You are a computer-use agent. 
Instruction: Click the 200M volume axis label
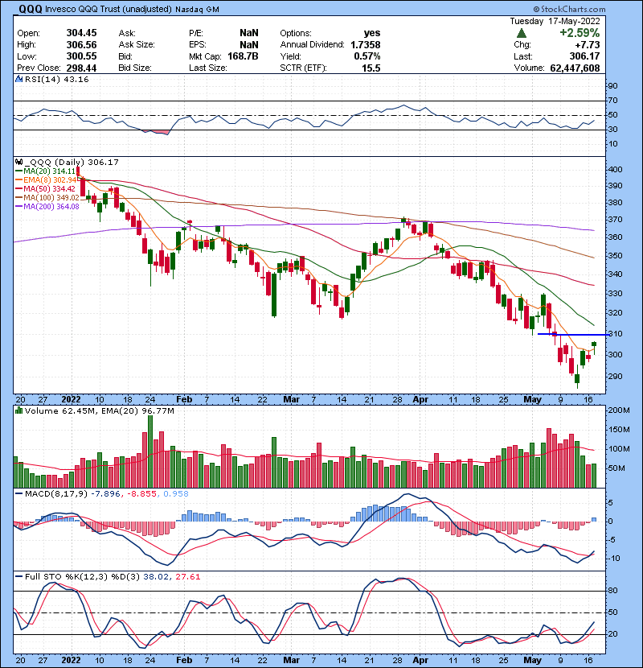click(619, 410)
